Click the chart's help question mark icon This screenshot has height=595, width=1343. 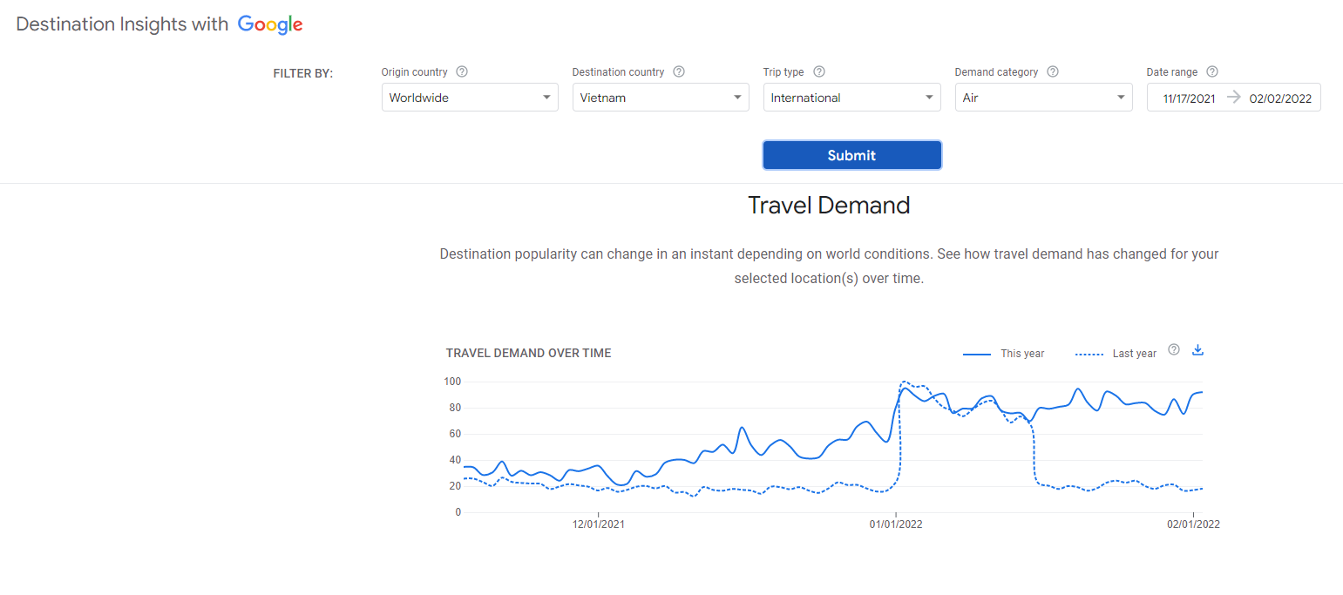1174,350
